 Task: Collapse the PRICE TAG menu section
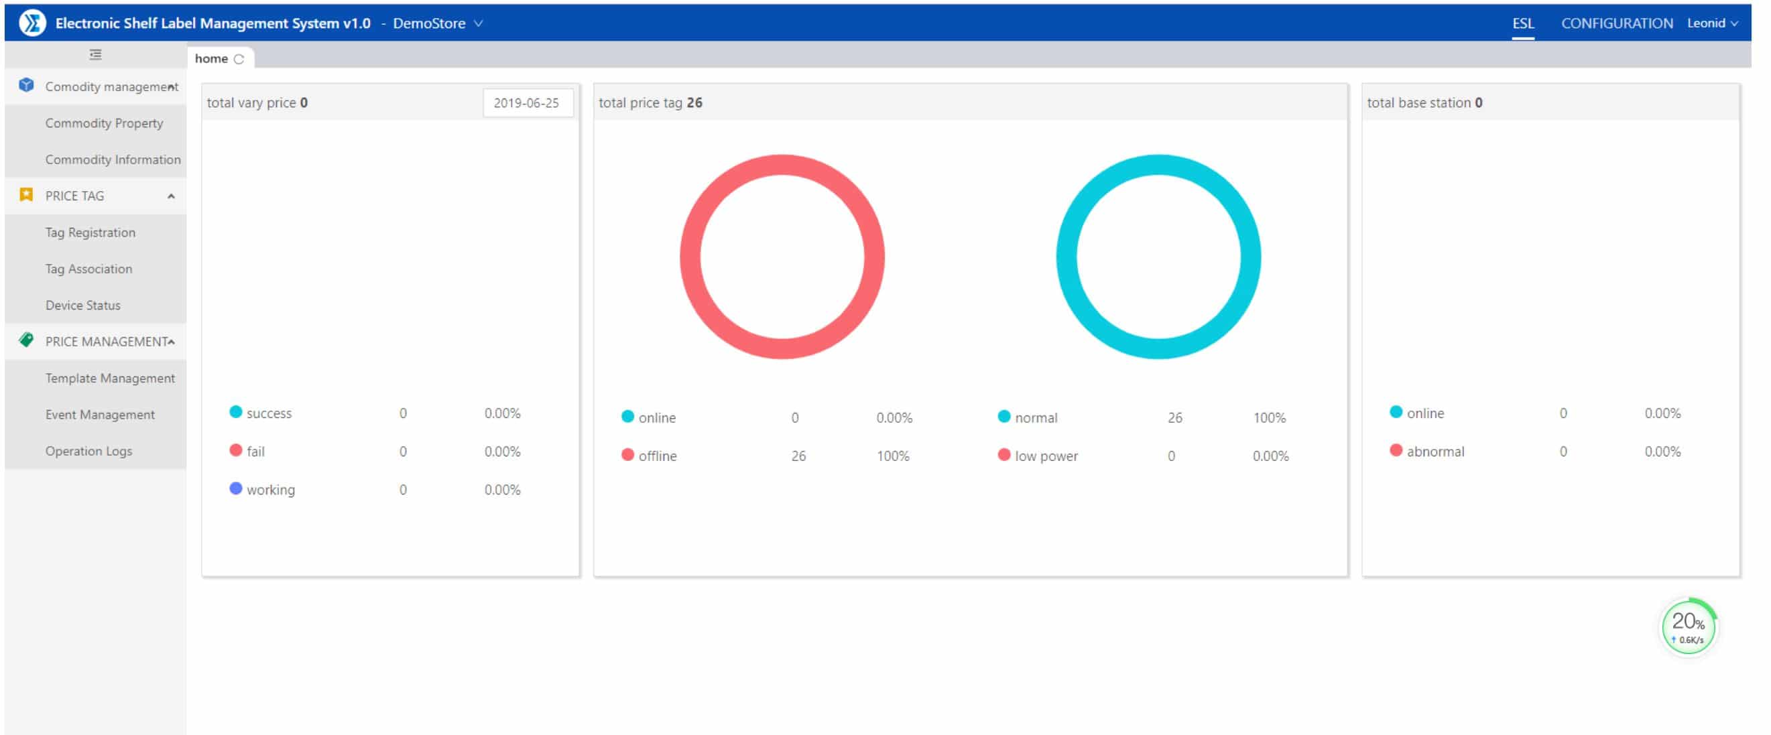[171, 196]
